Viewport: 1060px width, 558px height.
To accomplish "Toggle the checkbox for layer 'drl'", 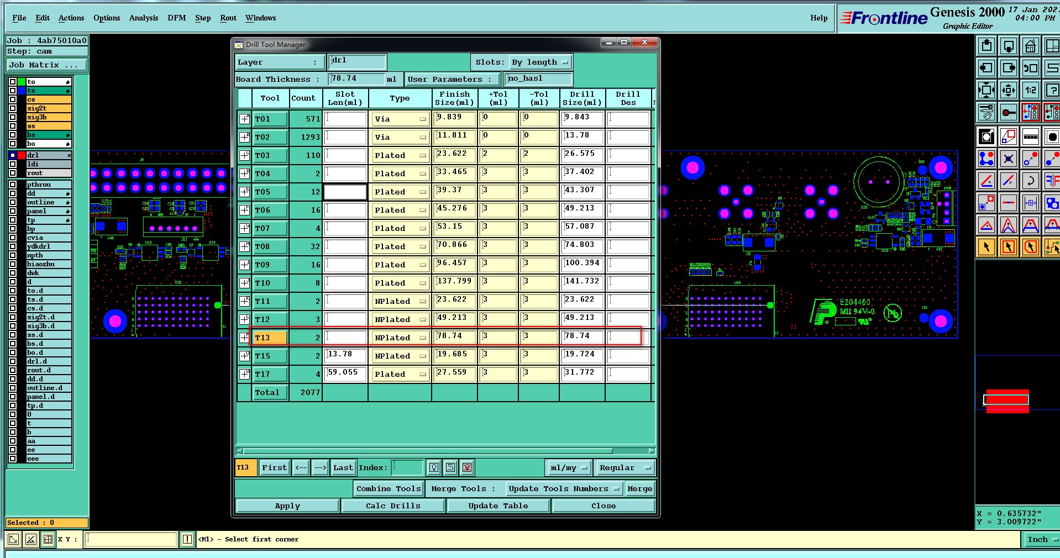I will (x=12, y=155).
